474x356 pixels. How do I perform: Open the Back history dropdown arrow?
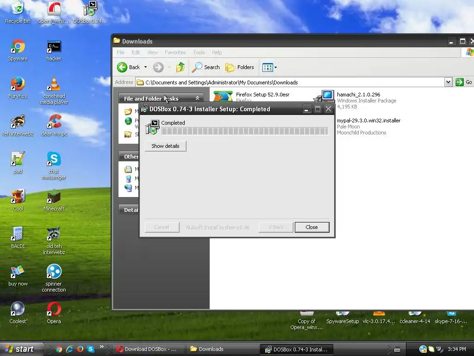[x=145, y=67]
